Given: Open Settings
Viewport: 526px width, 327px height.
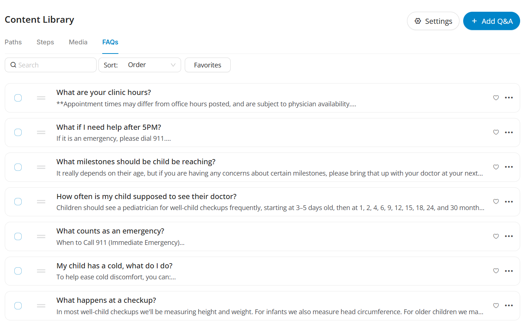Looking at the screenshot, I should point(433,21).
